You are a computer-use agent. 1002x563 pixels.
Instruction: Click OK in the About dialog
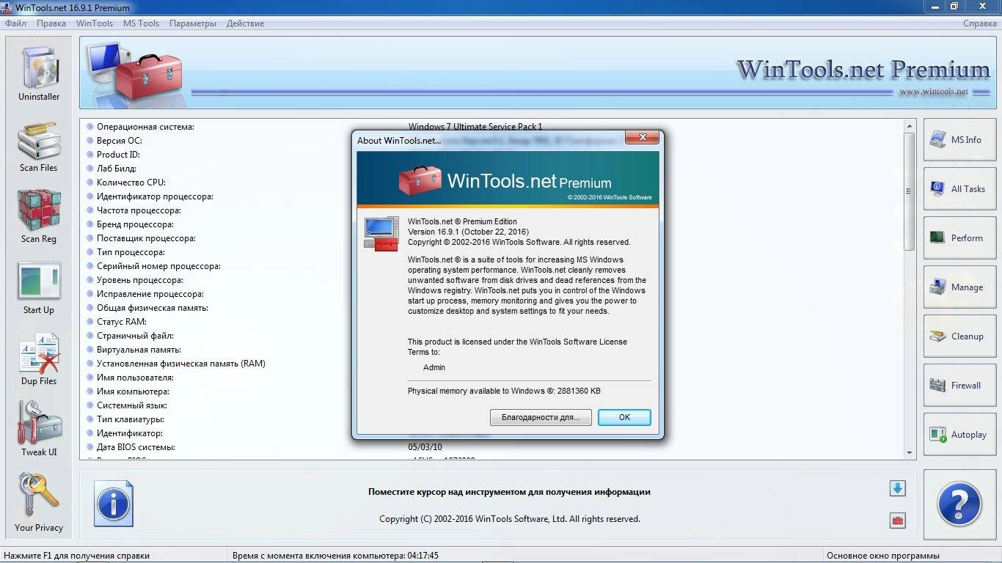point(624,417)
